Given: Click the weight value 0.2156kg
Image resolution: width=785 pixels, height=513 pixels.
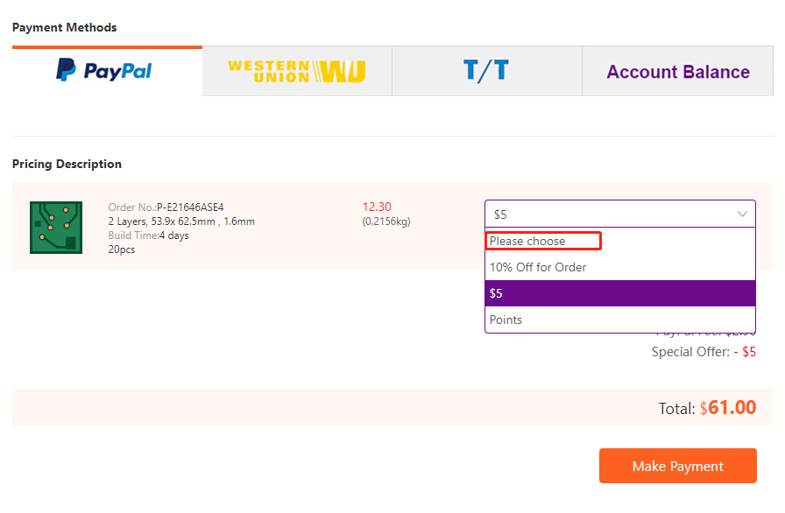Looking at the screenshot, I should (386, 221).
